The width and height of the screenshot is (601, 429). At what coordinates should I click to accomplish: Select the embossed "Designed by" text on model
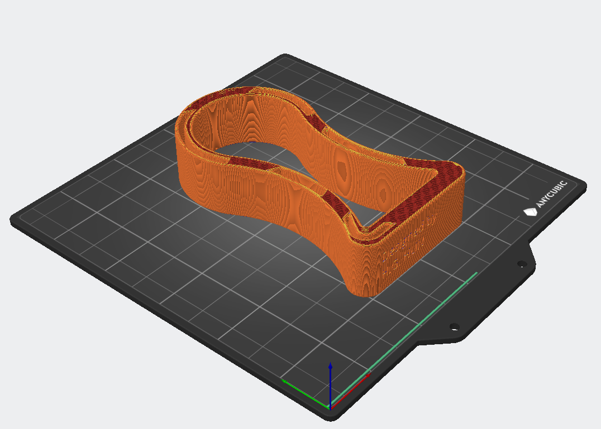[x=411, y=238]
